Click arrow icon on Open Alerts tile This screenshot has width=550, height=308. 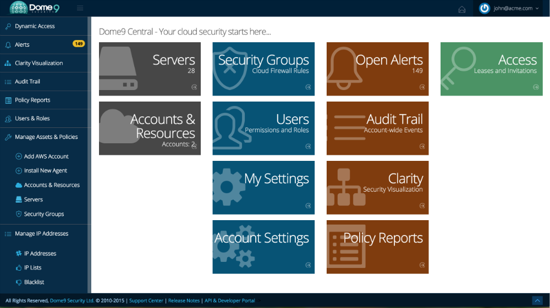point(422,87)
